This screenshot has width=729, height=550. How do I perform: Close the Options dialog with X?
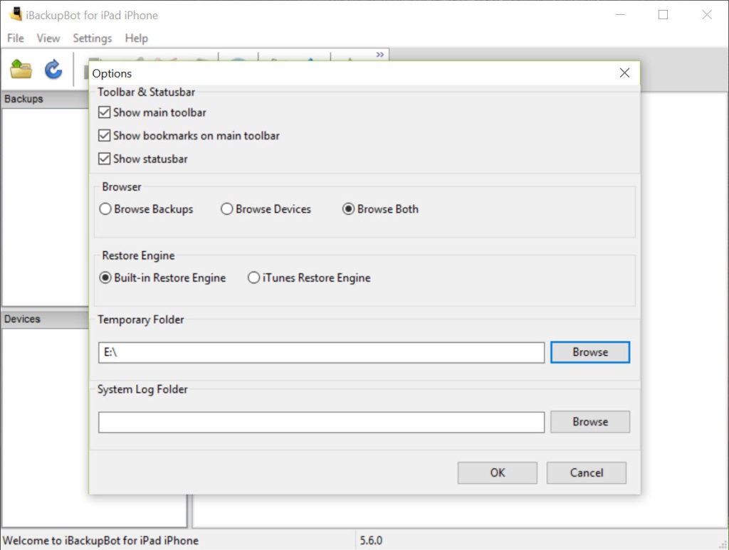click(624, 73)
